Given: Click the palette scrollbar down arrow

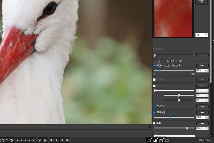Looking at the screenshot, I should pos(211,135).
